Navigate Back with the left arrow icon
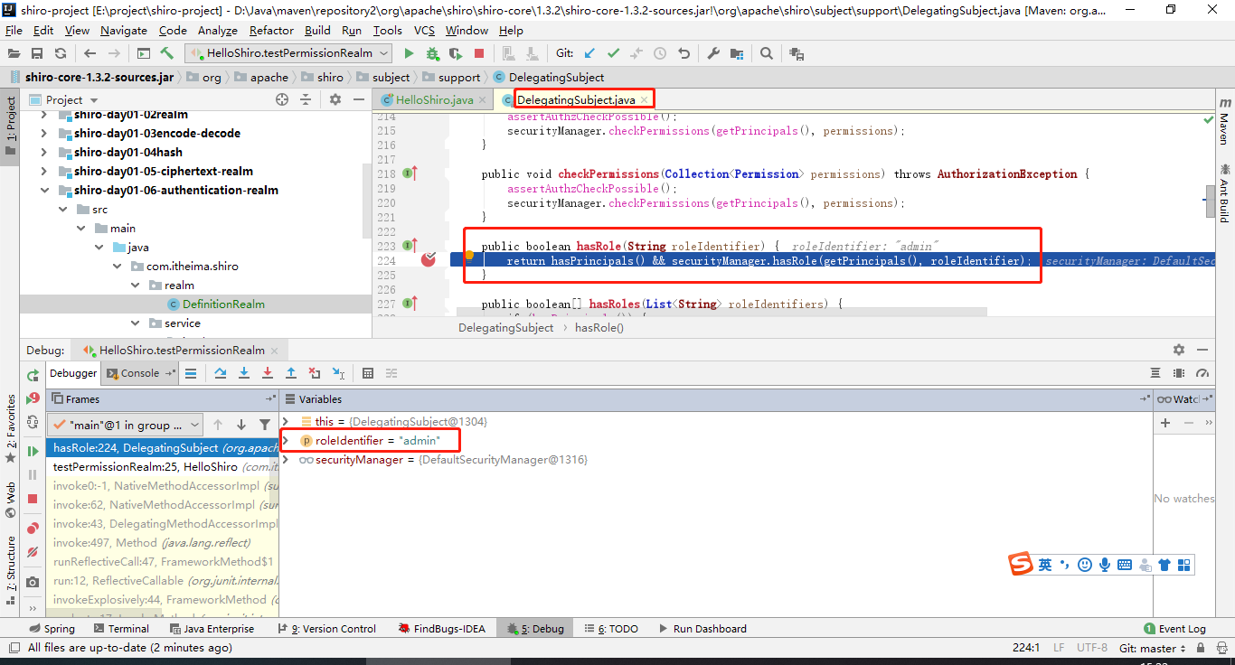Screen dimensions: 1235x665 point(90,53)
